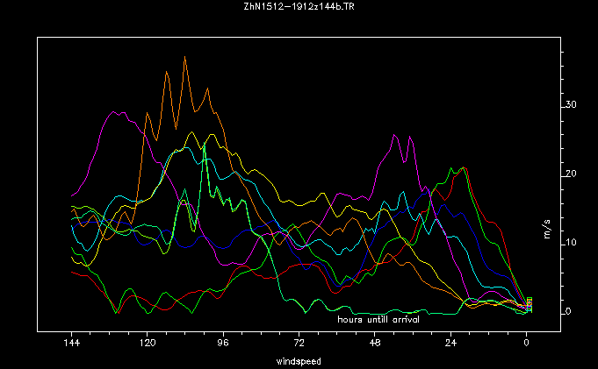Viewport: 598px width, 369px height.
Task: Click the x-axis label 72
Action: (x=299, y=343)
